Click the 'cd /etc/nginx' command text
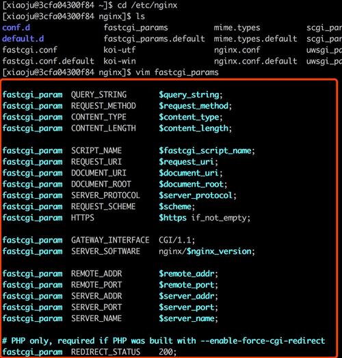The image size is (342, 358). click(x=147, y=5)
